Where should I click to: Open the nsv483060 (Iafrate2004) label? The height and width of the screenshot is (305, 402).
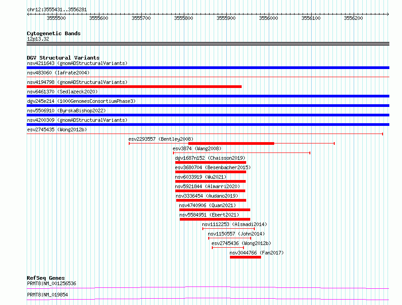pos(58,73)
